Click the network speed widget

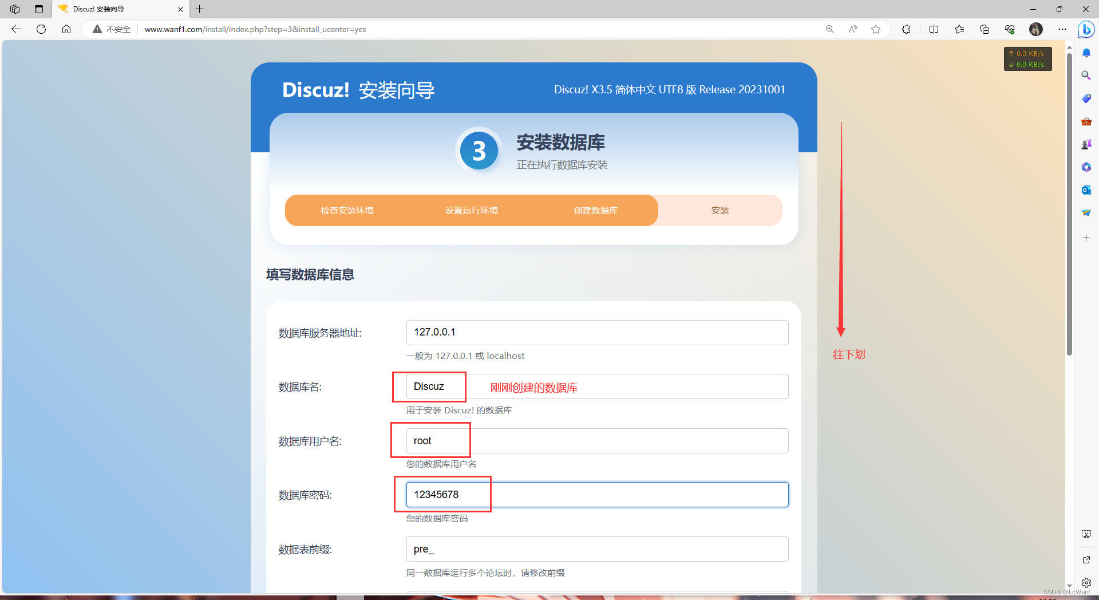pyautogui.click(x=1028, y=59)
